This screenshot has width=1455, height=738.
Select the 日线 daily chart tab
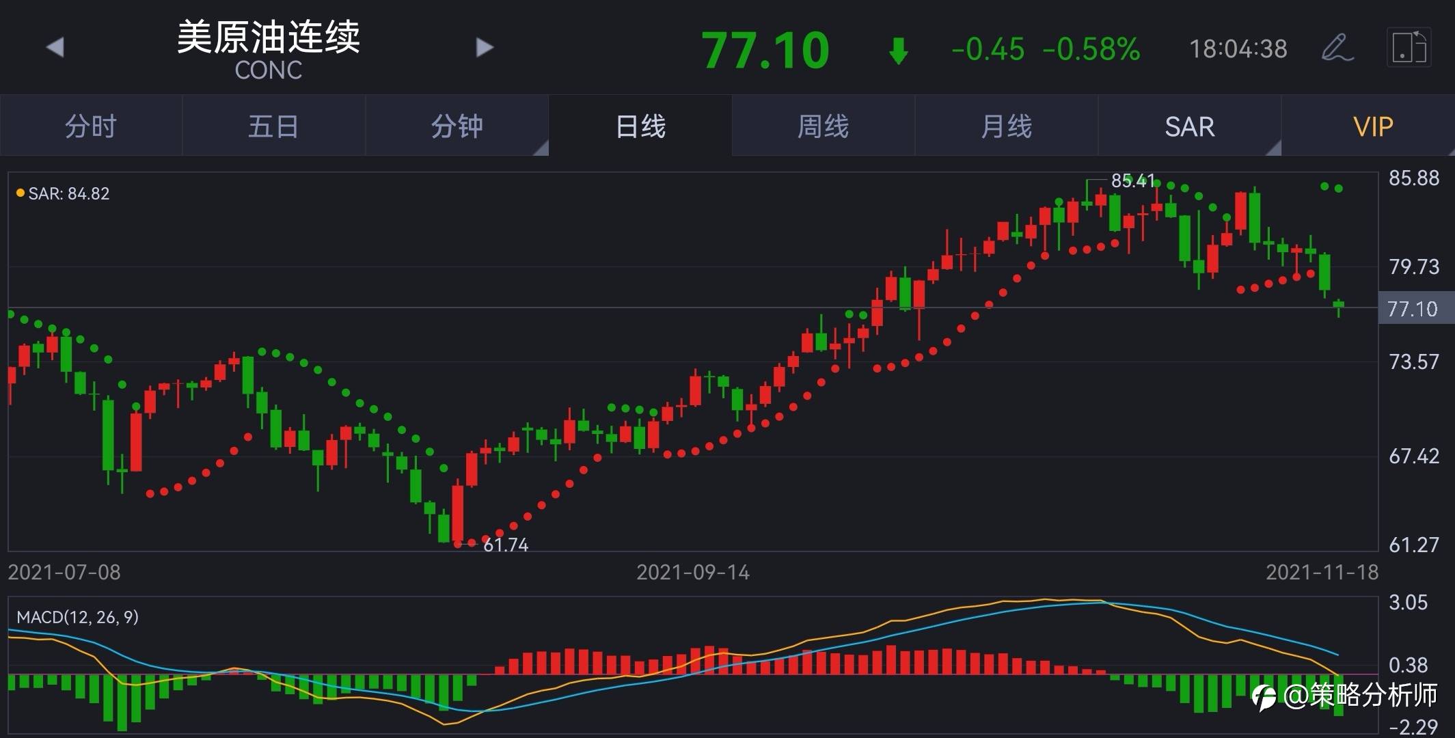click(x=640, y=126)
